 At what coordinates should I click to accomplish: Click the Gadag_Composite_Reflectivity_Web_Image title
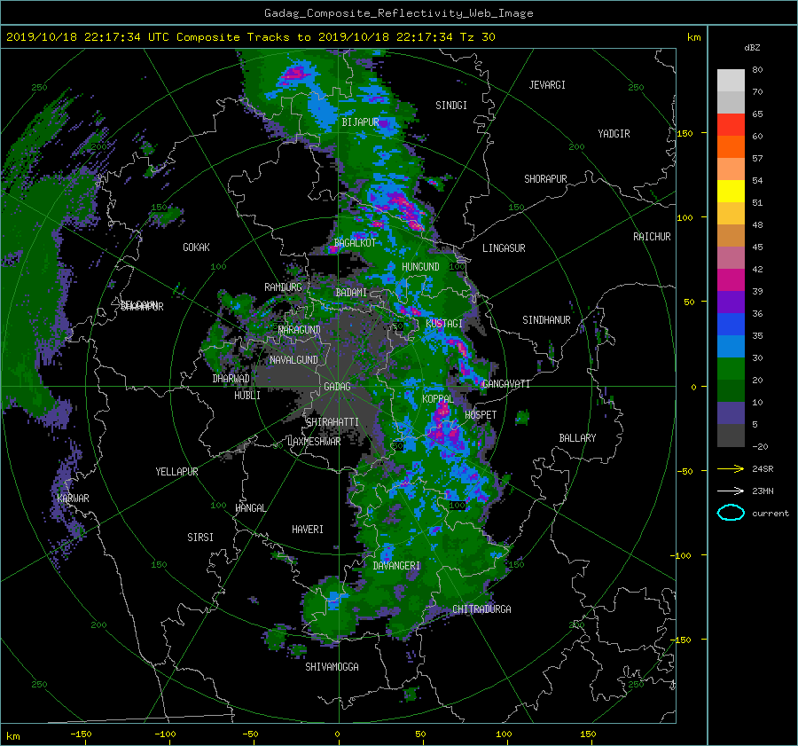[398, 13]
